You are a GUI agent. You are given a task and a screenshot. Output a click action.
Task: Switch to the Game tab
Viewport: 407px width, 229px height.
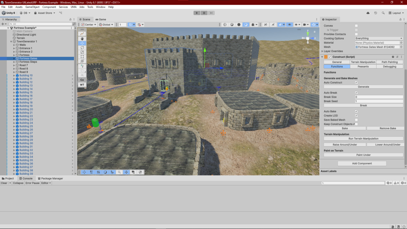tap(101, 19)
